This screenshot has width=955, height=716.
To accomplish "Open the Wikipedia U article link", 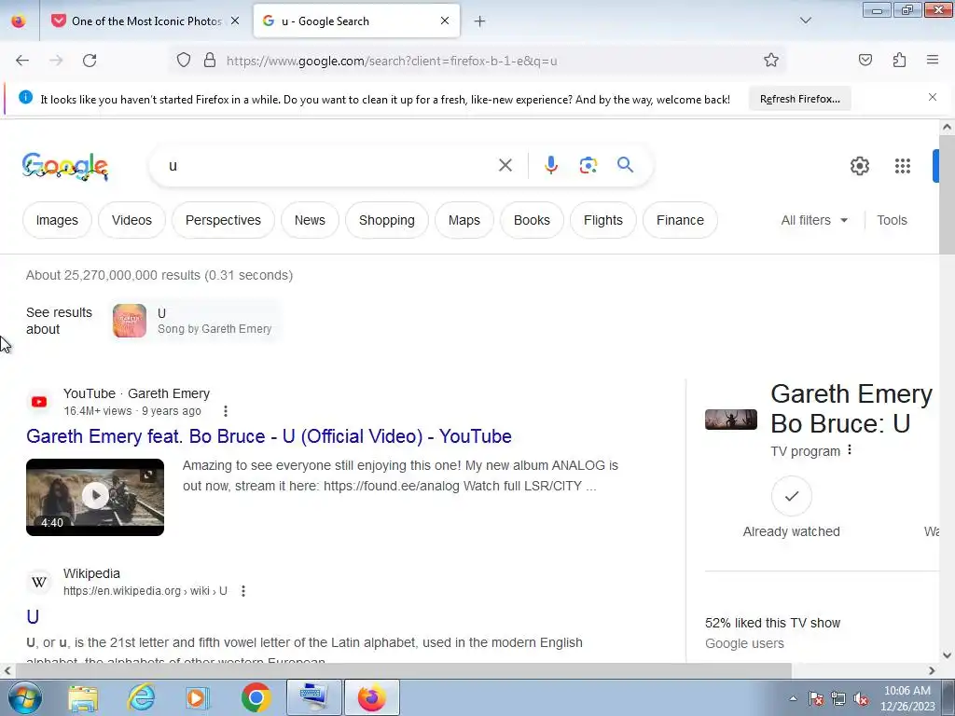I will pyautogui.click(x=33, y=617).
